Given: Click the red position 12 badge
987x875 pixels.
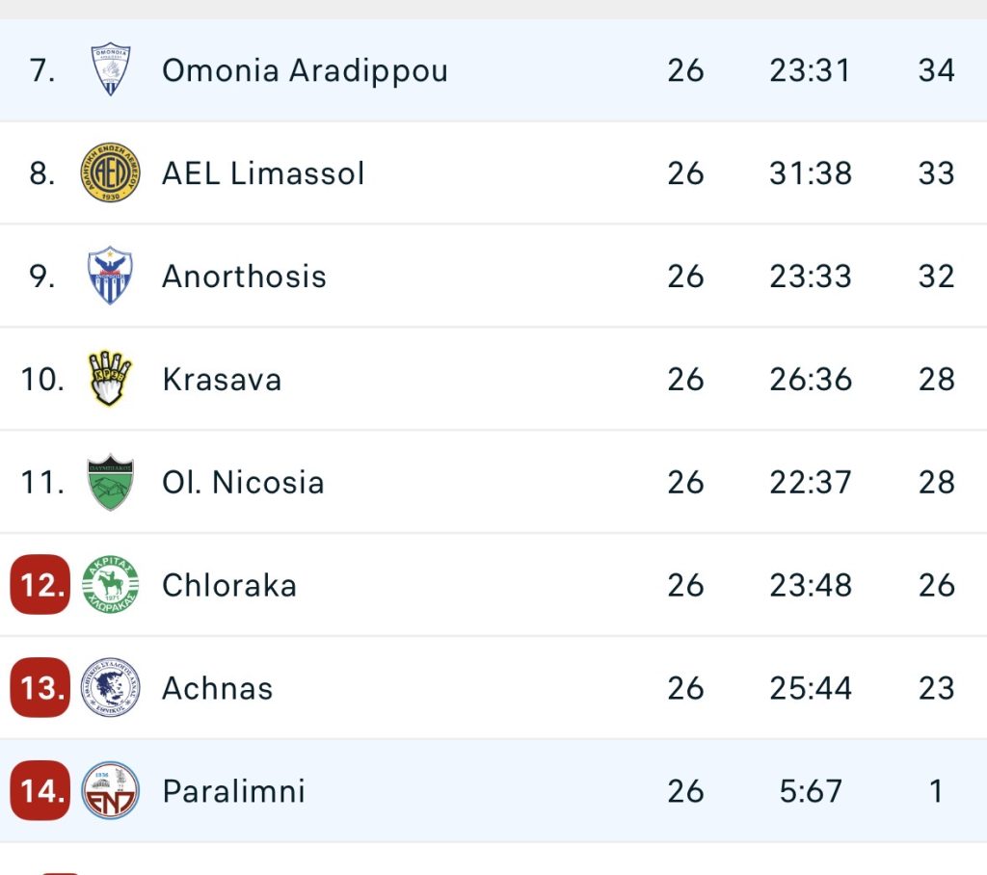Looking at the screenshot, I should coord(40,585).
